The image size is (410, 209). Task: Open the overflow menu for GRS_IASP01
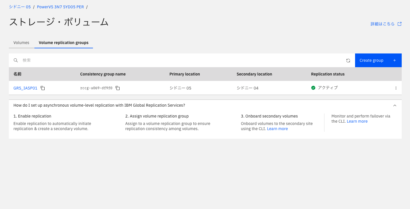pyautogui.click(x=396, y=88)
